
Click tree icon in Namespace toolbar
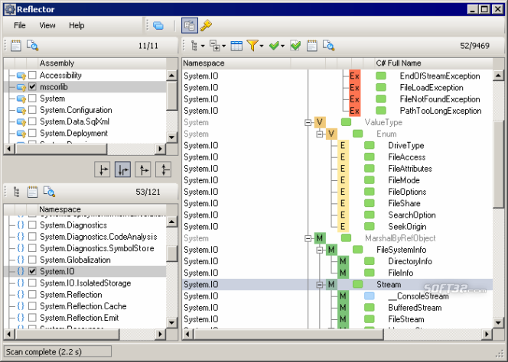tap(17, 192)
